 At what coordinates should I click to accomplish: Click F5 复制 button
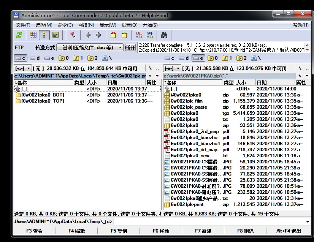(x=119, y=231)
